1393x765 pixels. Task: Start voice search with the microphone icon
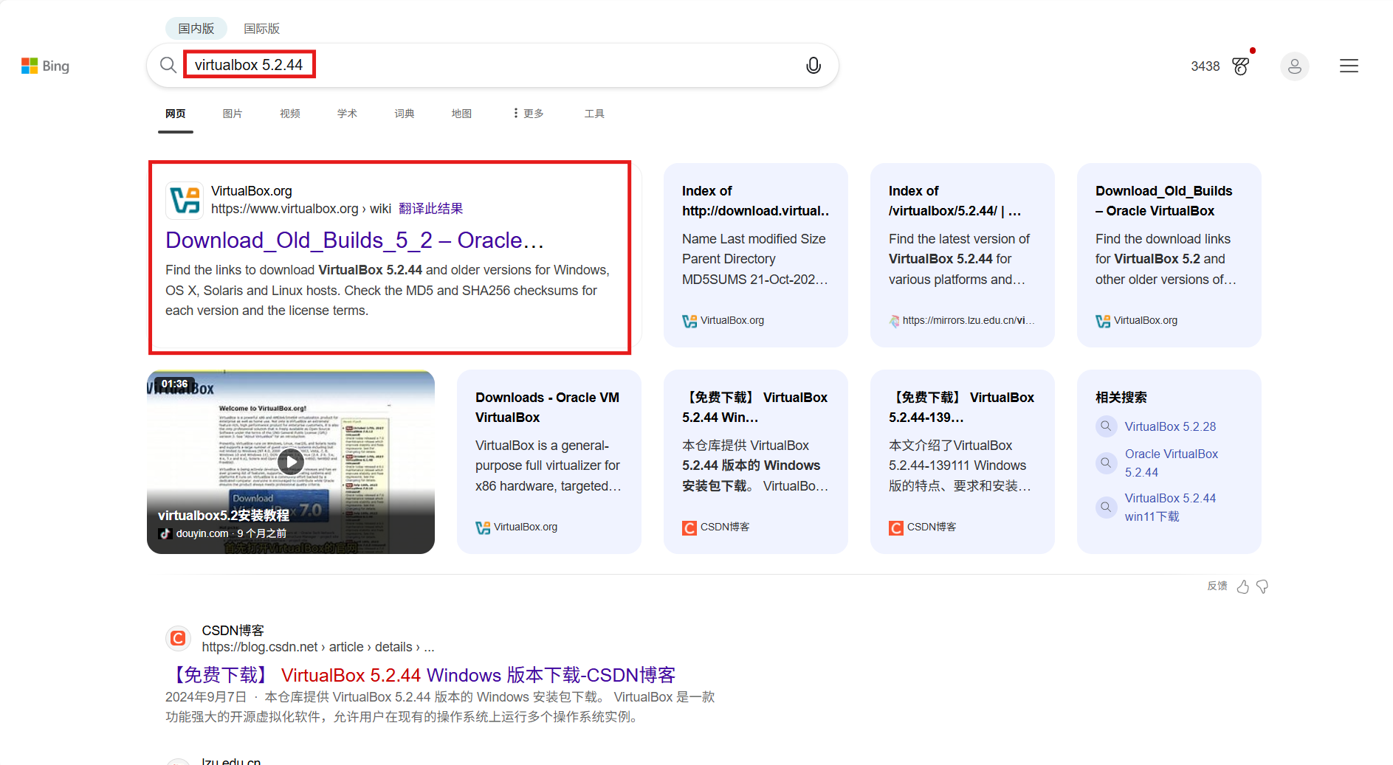tap(813, 65)
